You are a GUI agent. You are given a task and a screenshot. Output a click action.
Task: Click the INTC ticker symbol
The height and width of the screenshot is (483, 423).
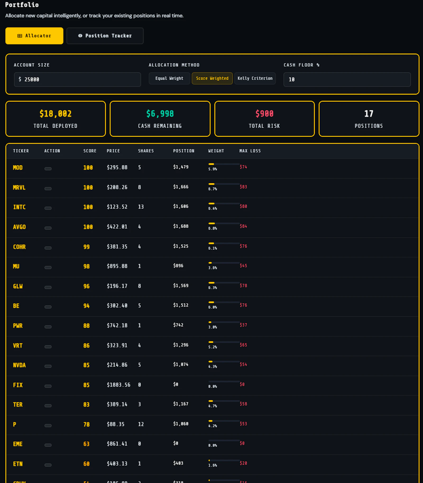click(x=19, y=207)
